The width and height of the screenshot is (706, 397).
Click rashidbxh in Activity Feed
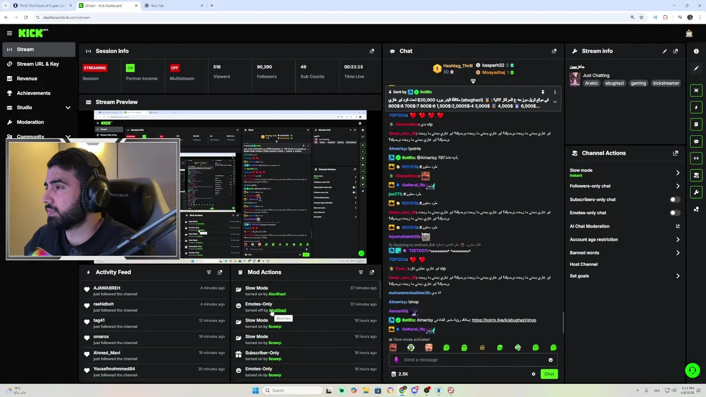103,304
